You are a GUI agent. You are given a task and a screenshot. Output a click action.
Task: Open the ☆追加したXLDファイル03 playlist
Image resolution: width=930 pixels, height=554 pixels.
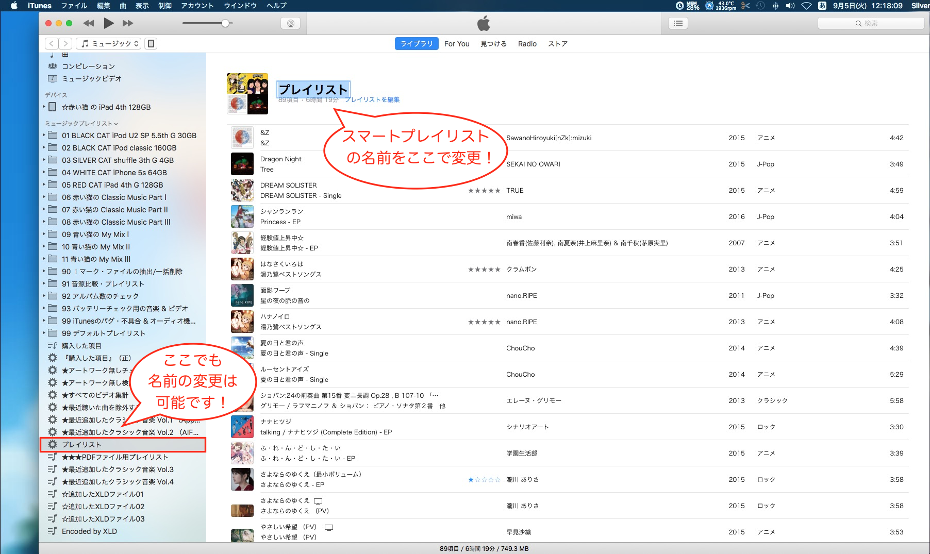[x=103, y=519]
